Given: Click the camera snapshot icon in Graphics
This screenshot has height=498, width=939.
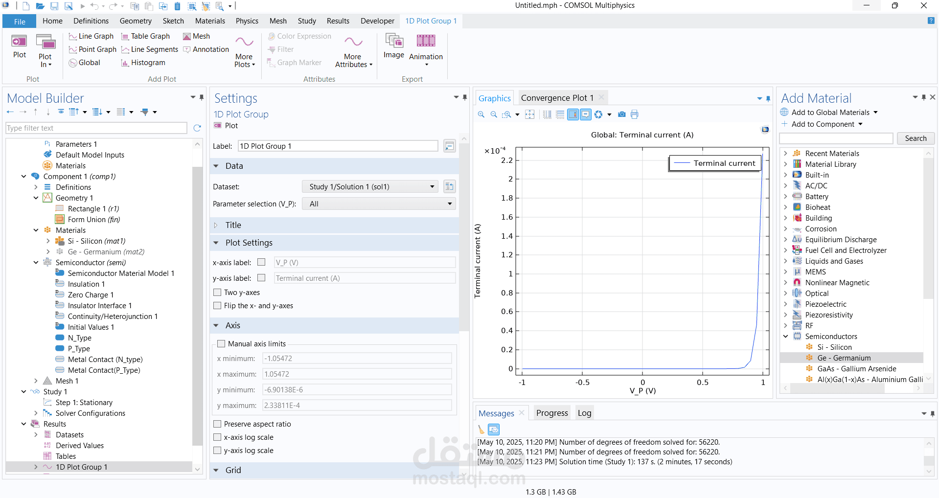Looking at the screenshot, I should point(621,114).
